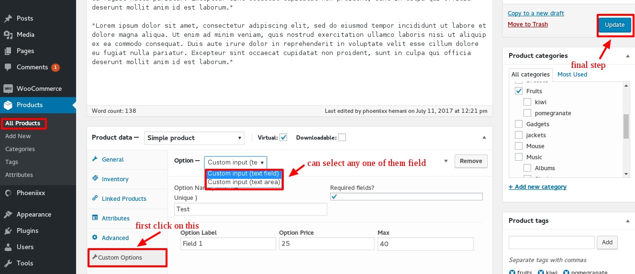This screenshot has width=635, height=274.
Task: Open the Simple product type dropdown
Action: click(194, 138)
